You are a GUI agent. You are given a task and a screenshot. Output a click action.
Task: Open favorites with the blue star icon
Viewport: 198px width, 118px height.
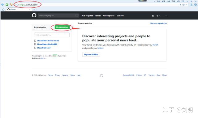click(196, 5)
